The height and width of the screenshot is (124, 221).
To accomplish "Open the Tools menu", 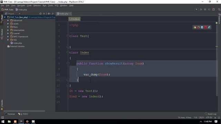I will [50, 6].
